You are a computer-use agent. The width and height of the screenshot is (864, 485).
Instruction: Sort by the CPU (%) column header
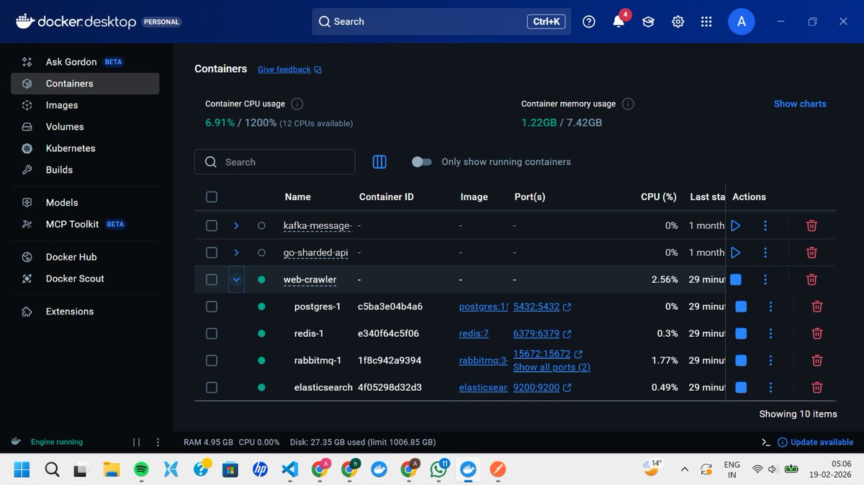tap(659, 196)
